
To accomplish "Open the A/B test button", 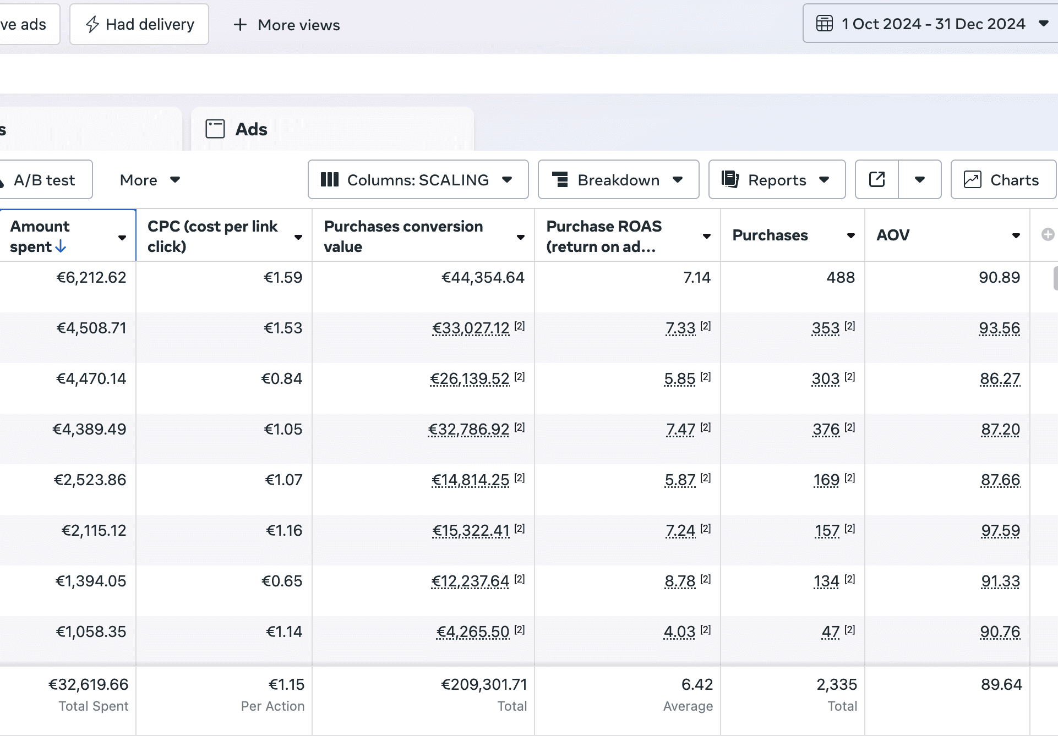I will (45, 180).
